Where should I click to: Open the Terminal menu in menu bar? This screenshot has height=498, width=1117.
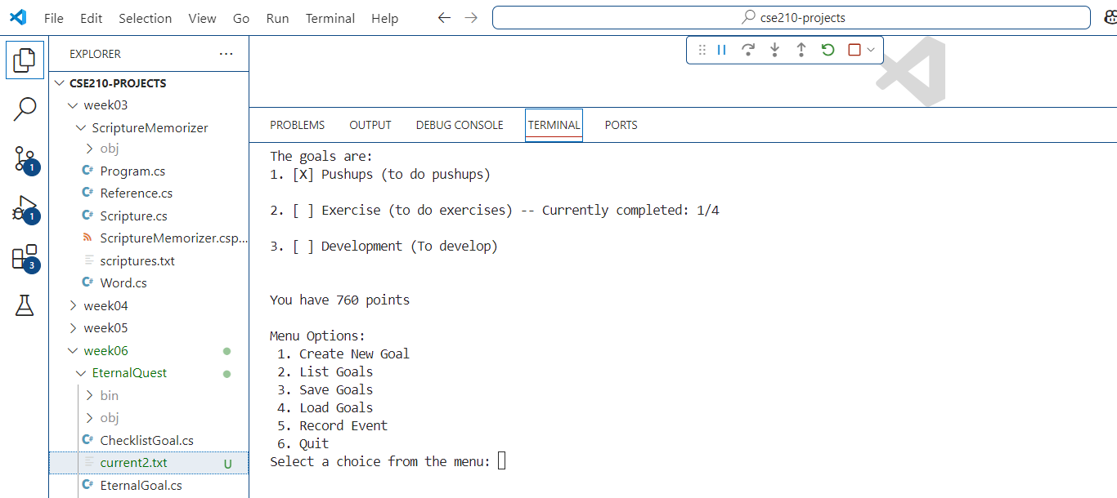[x=330, y=18]
